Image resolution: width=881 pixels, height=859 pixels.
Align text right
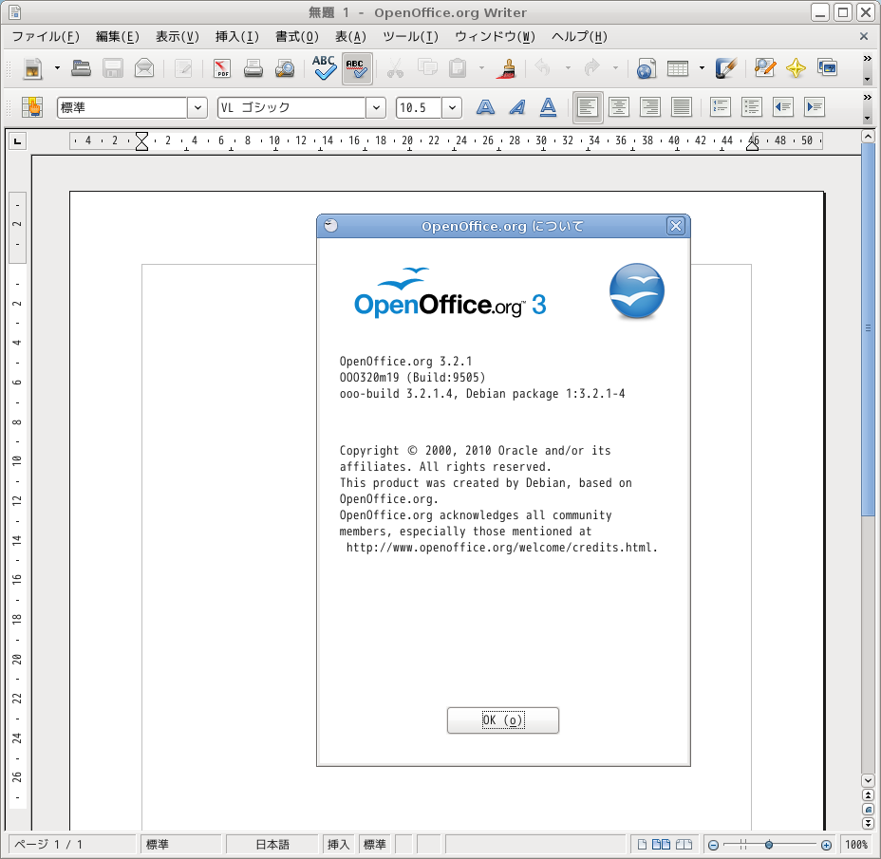click(x=650, y=107)
